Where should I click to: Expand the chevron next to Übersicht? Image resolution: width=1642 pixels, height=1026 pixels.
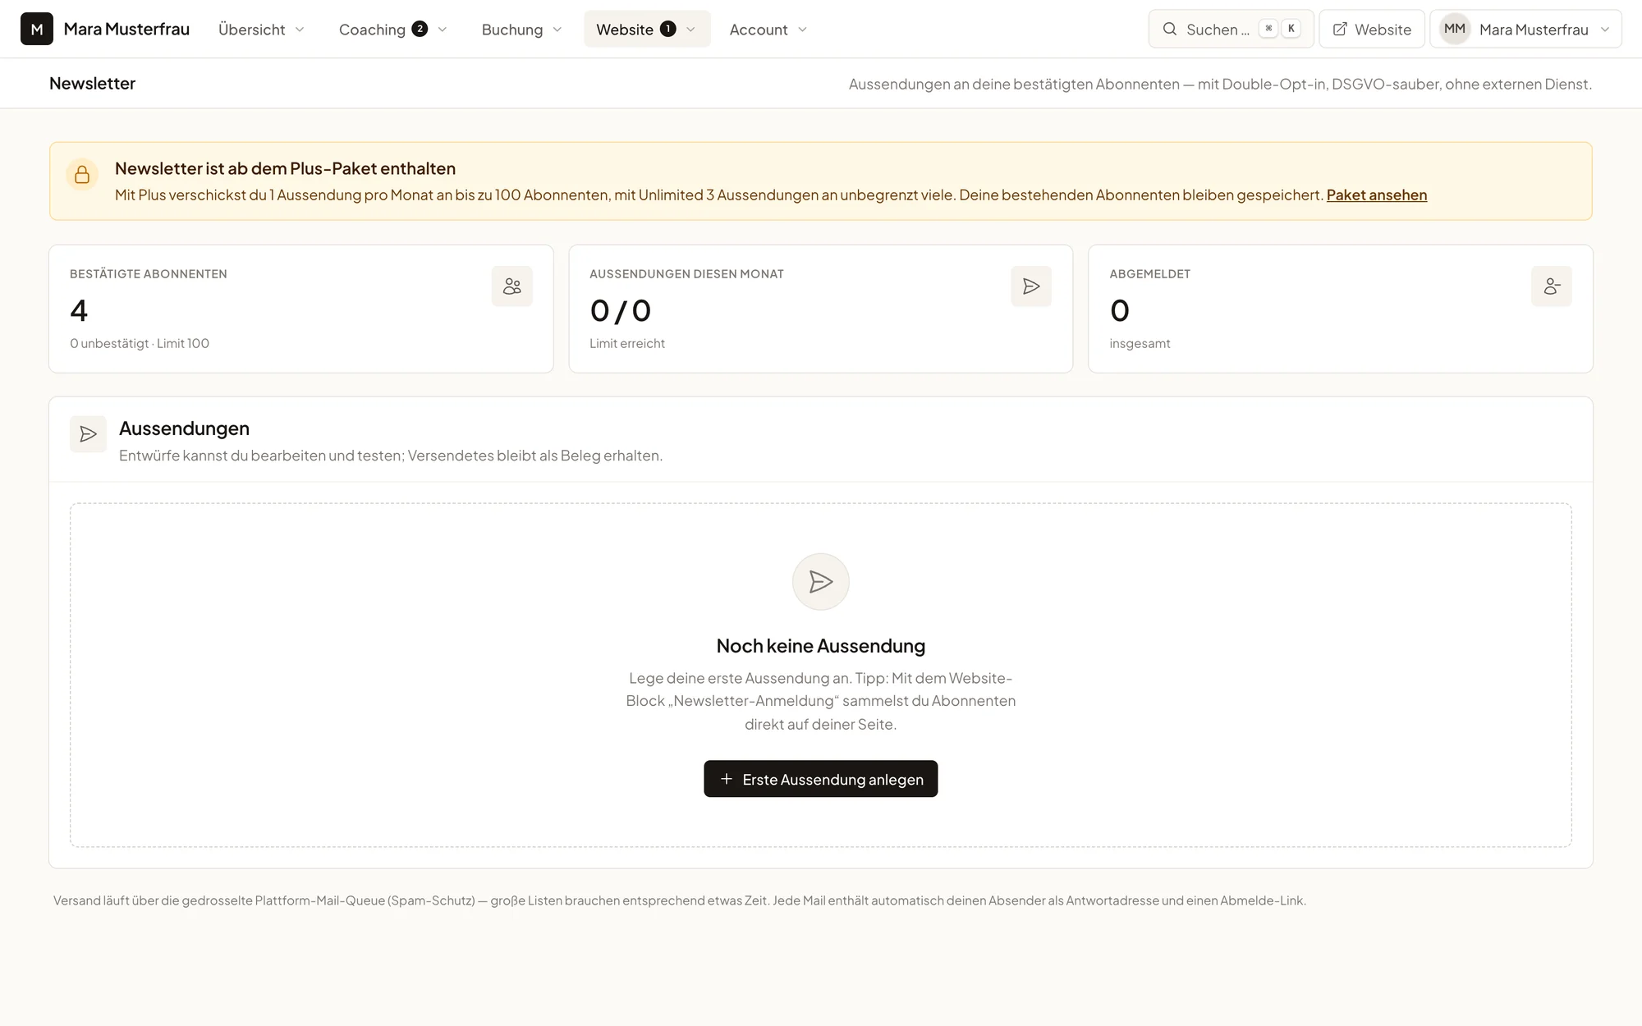[300, 30]
